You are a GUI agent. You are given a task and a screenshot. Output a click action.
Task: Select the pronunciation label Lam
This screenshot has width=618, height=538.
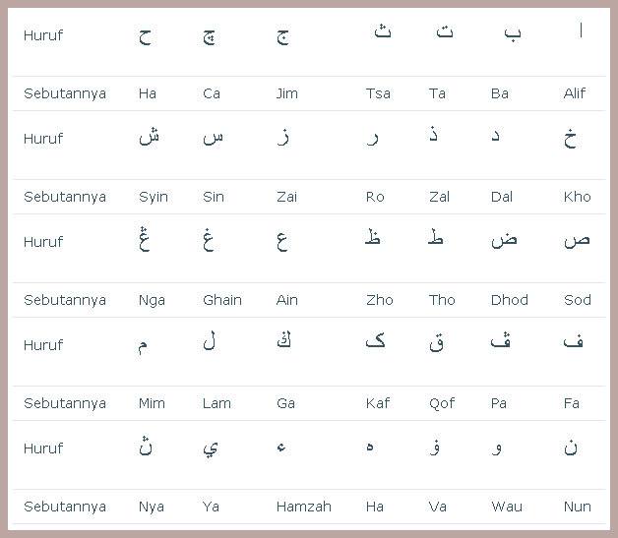tap(216, 403)
